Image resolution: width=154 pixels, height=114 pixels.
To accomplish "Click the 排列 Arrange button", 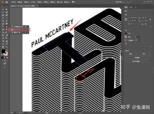I will (144, 54).
